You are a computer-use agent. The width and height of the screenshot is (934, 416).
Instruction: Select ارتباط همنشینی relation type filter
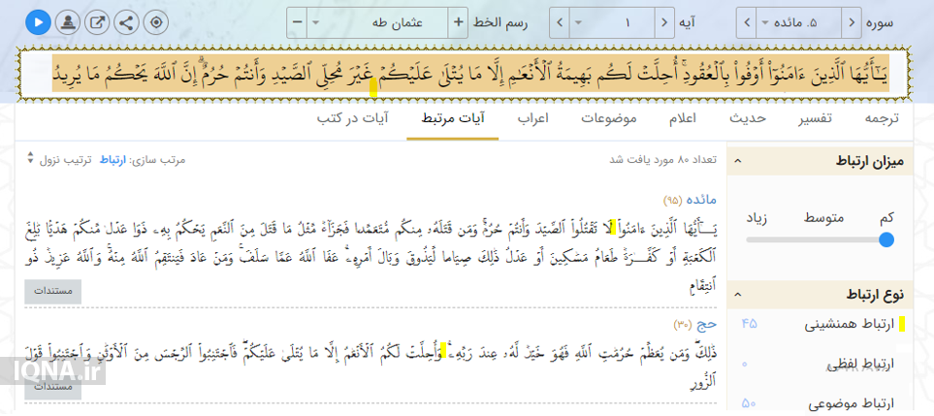point(850,325)
